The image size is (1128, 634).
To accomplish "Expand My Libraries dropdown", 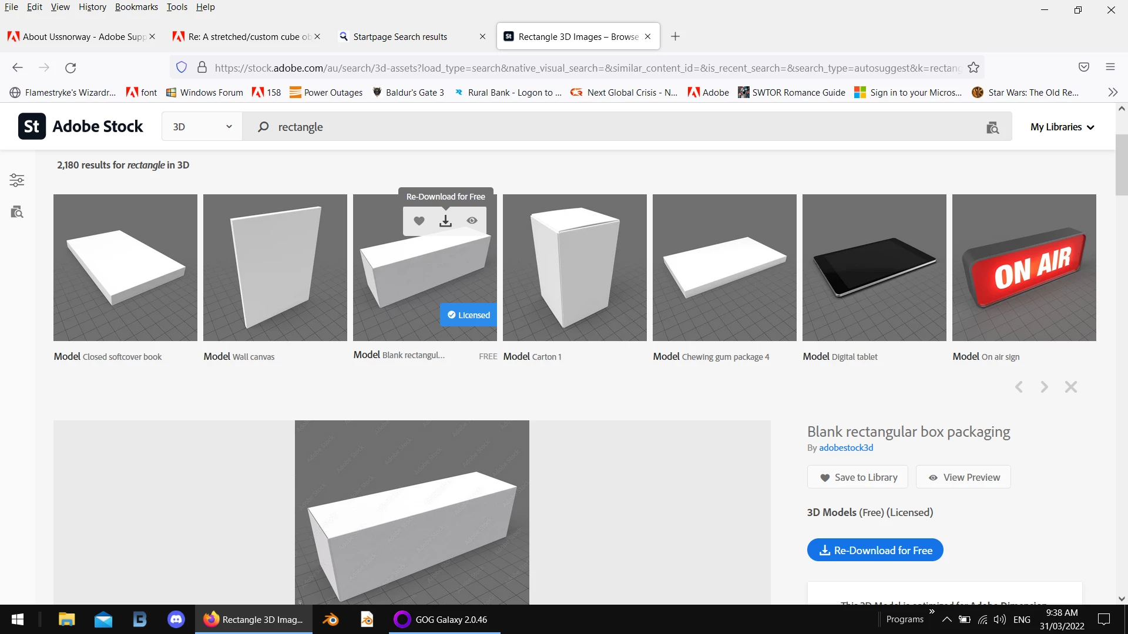I will [x=1062, y=127].
